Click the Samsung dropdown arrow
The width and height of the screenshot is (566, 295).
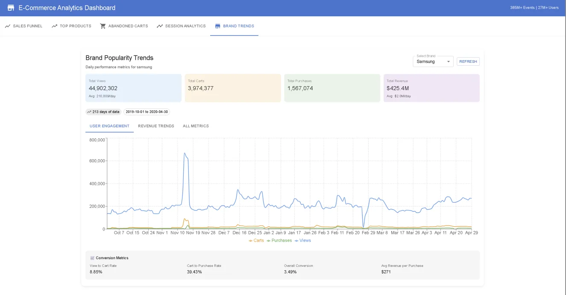coord(448,61)
